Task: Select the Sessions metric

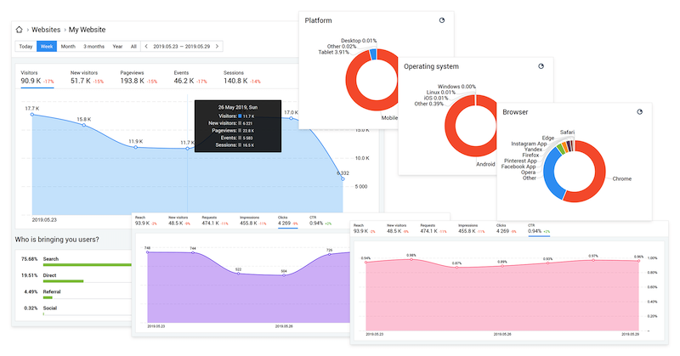Action: 241,76
